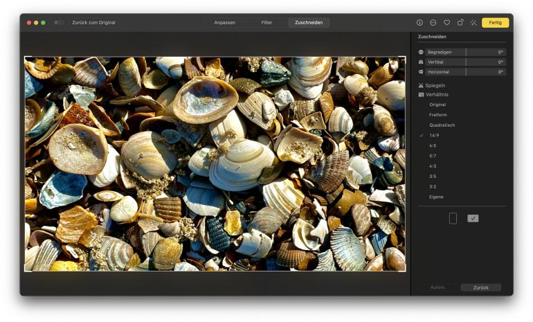Click the seashell photo in crop area
Screen dimensions: 533x322
[215, 164]
